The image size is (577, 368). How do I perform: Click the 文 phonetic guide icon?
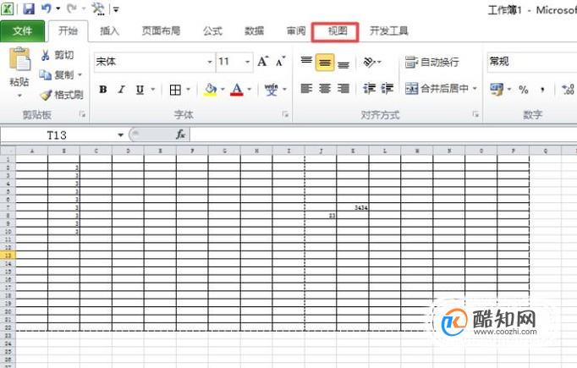click(x=272, y=90)
